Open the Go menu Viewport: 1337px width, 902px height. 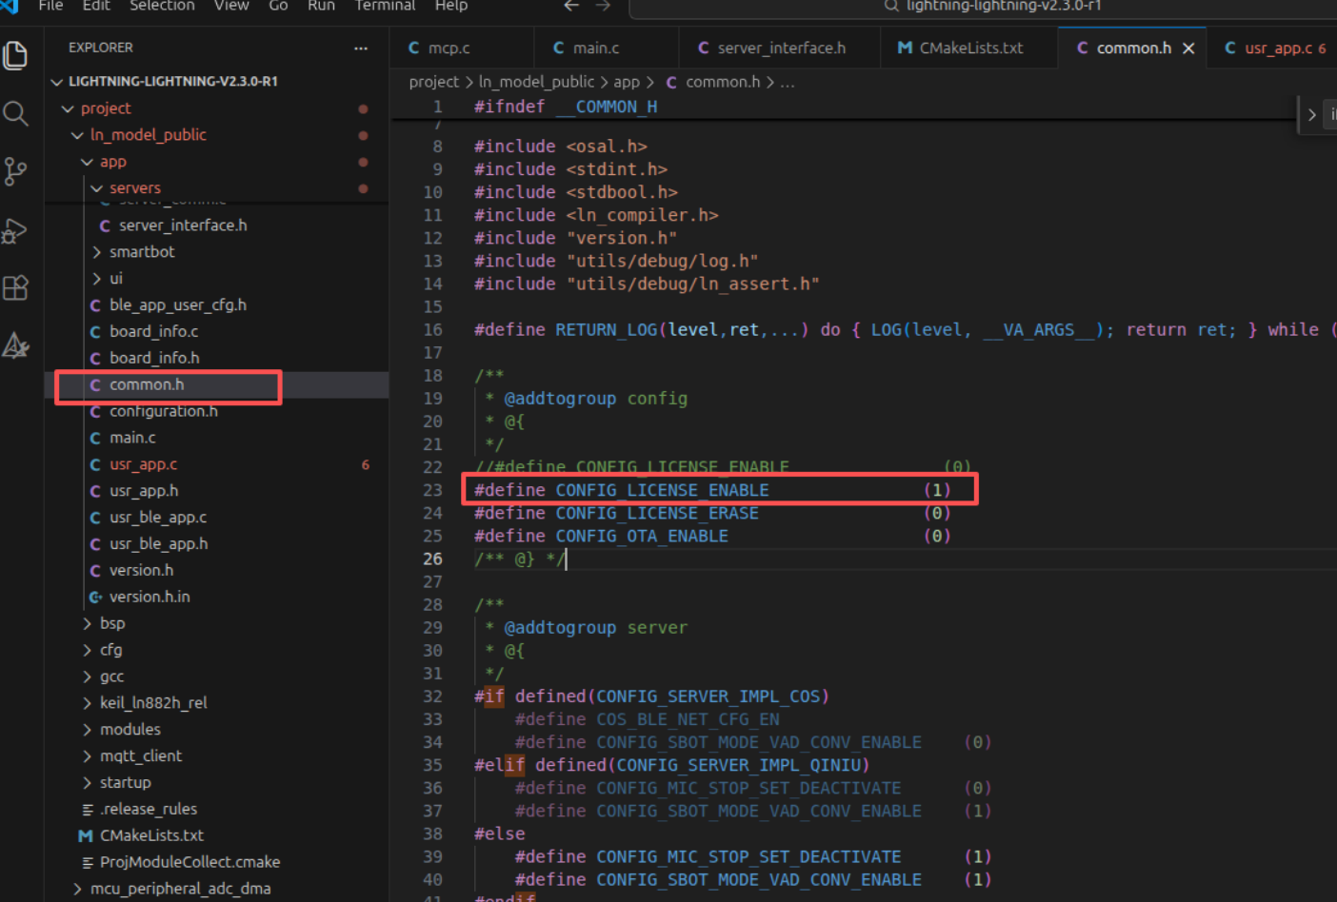tap(278, 6)
